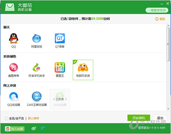The width and height of the screenshot is (171, 134).
Task: Close the 大番茄 window
Action: pos(168,4)
